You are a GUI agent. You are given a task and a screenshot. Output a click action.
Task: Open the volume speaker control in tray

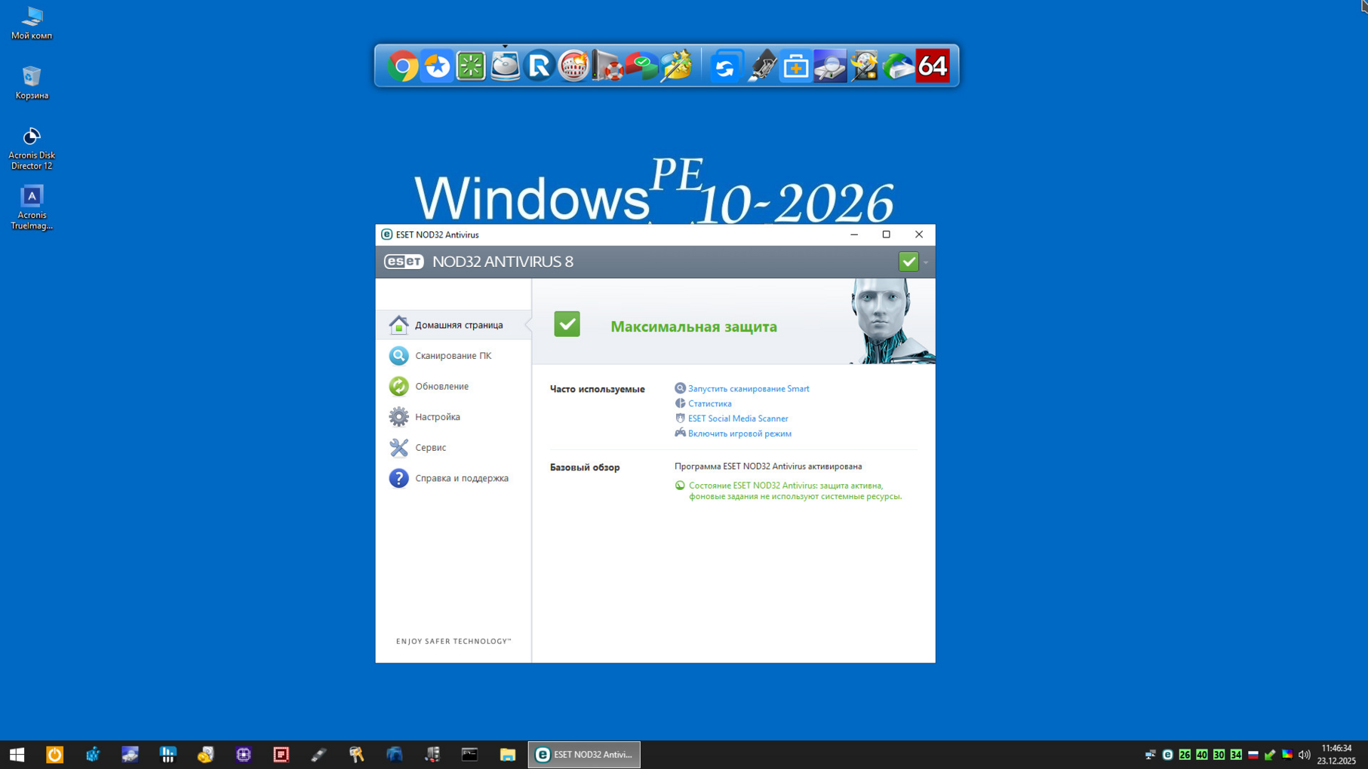pos(1304,755)
